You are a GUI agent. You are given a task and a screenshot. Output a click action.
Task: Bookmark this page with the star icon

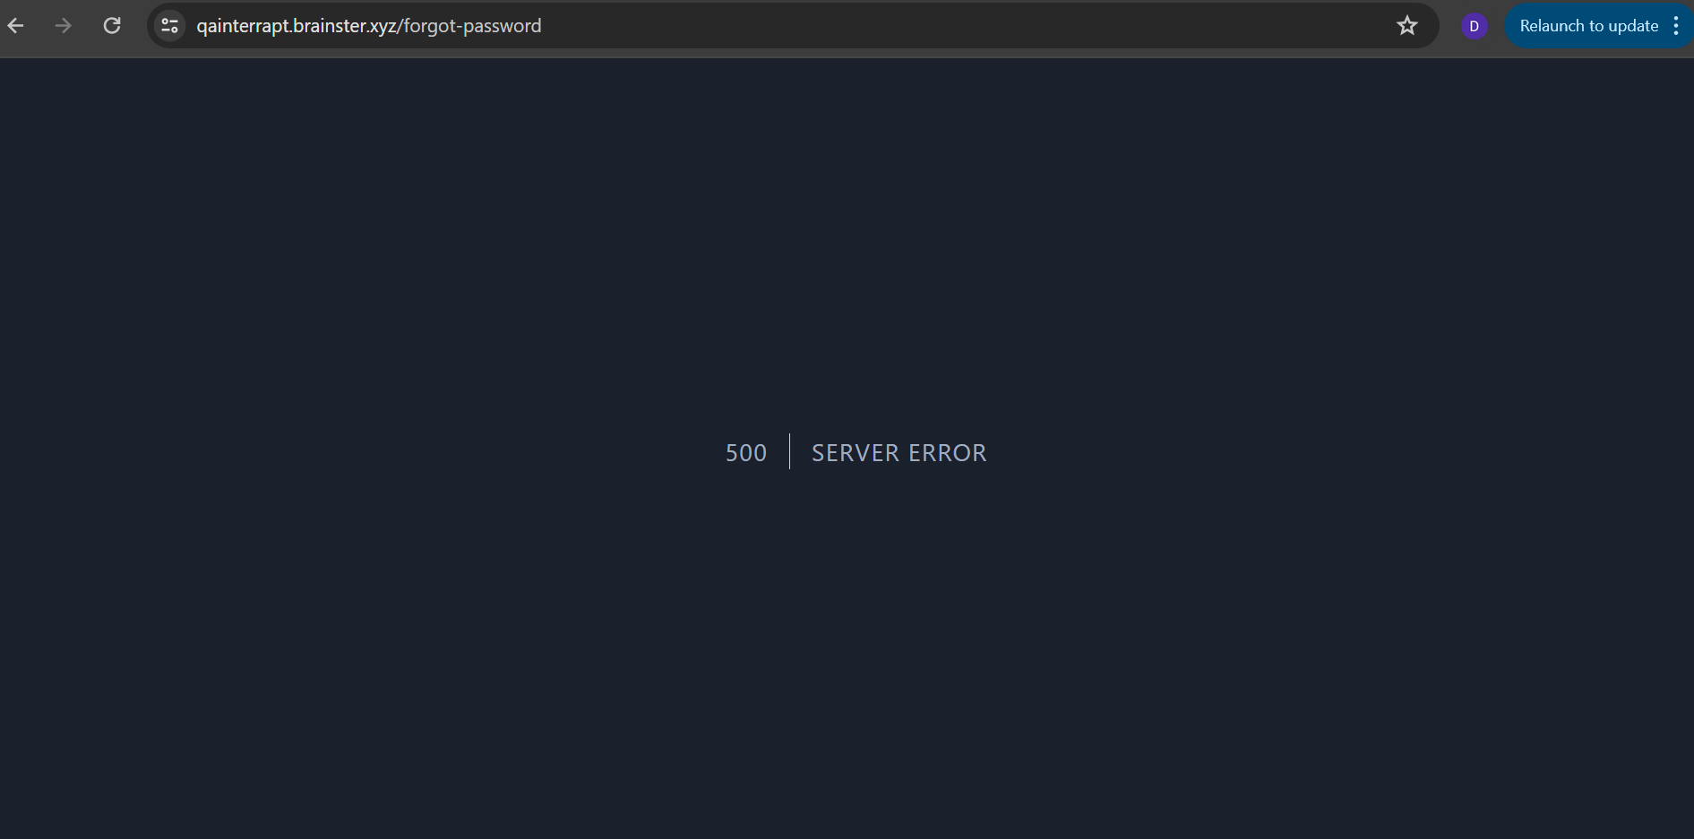[1406, 26]
